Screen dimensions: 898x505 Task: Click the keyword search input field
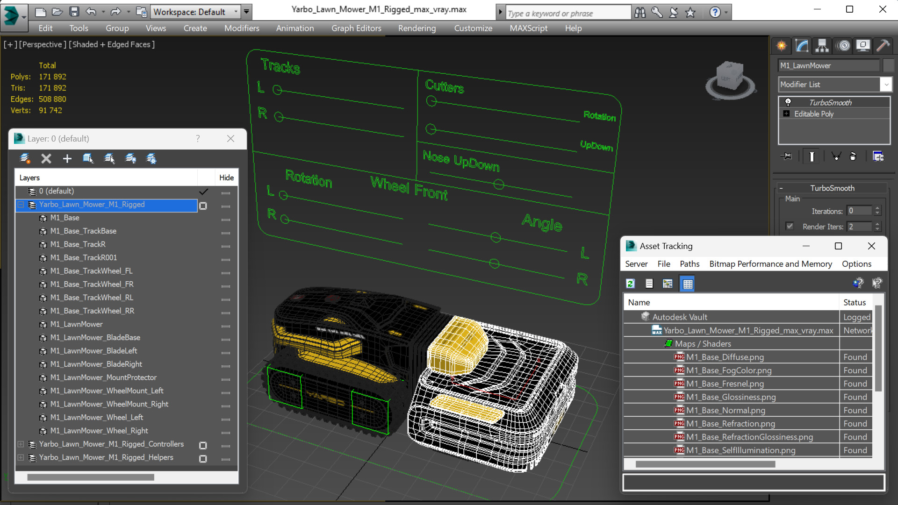[x=568, y=13]
